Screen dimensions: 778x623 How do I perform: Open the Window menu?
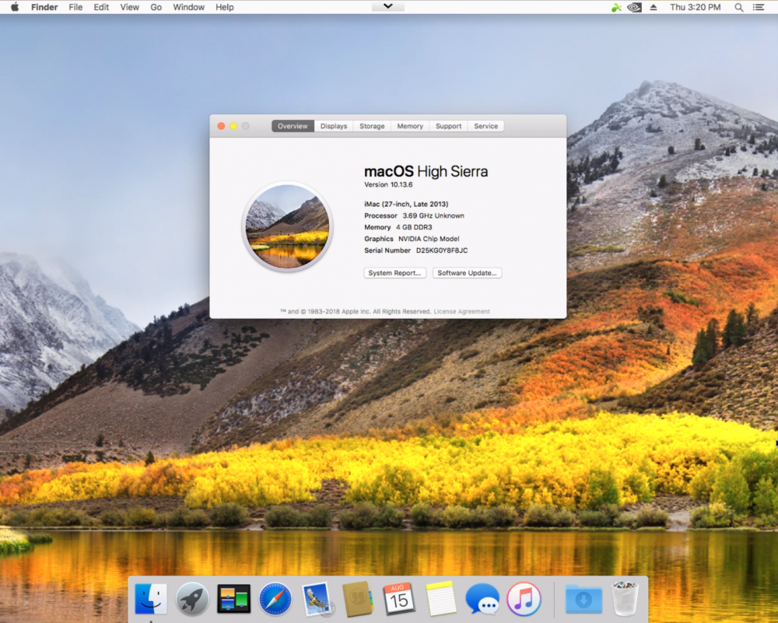click(x=188, y=8)
